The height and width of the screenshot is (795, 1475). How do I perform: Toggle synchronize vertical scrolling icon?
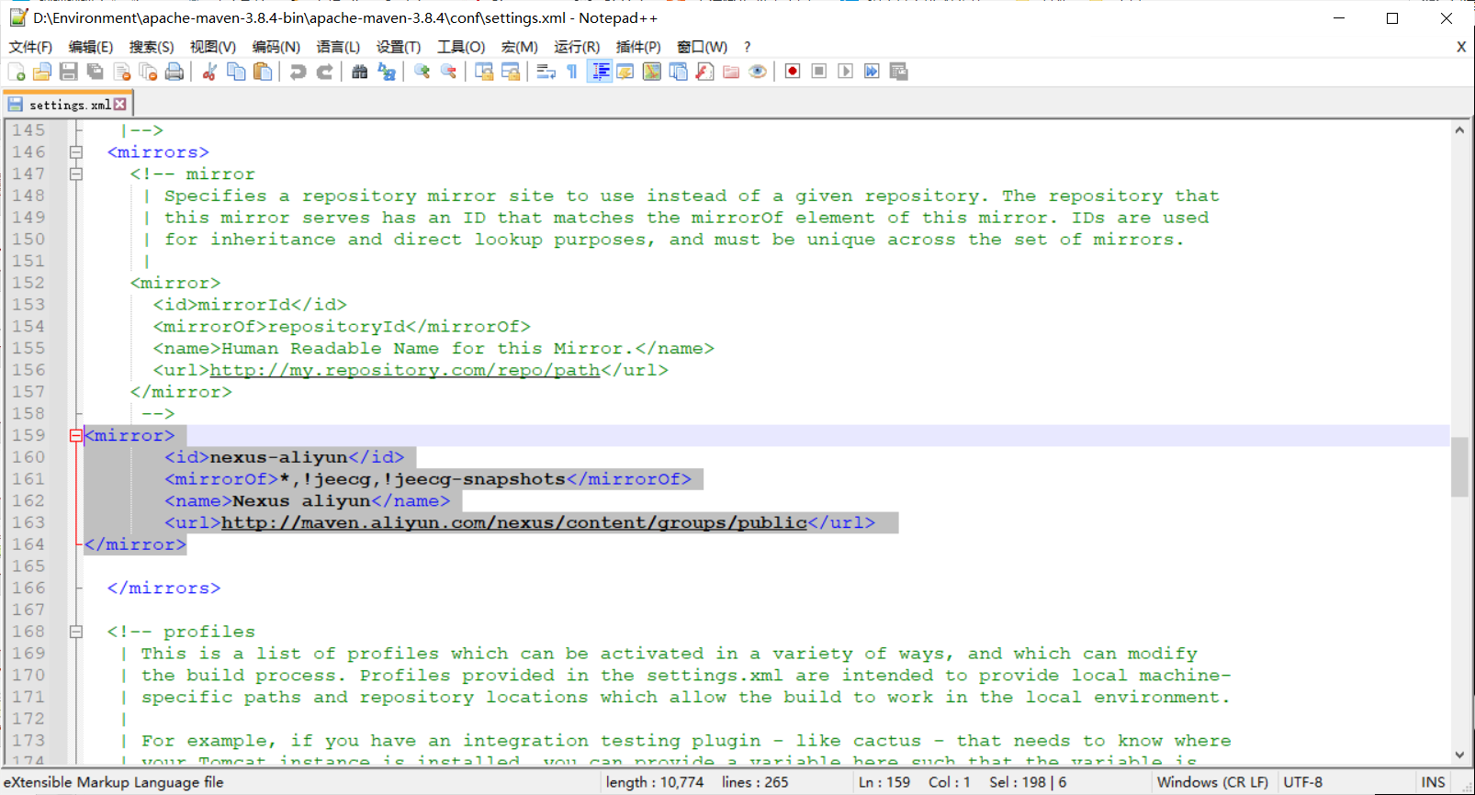[484, 72]
